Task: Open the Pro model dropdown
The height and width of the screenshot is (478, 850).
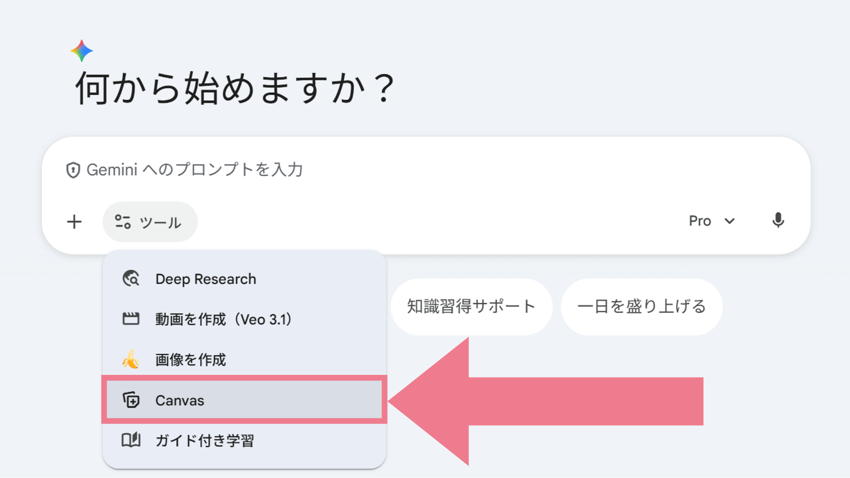Action: pyautogui.click(x=700, y=221)
